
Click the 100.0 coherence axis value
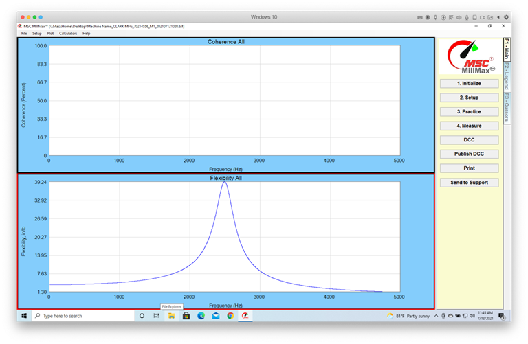click(x=41, y=46)
